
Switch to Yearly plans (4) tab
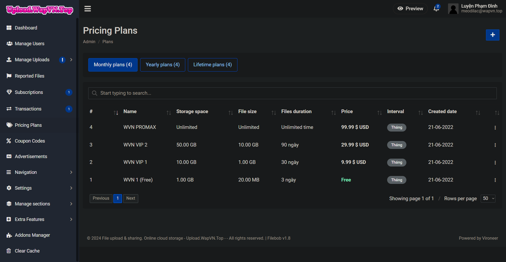[163, 65]
